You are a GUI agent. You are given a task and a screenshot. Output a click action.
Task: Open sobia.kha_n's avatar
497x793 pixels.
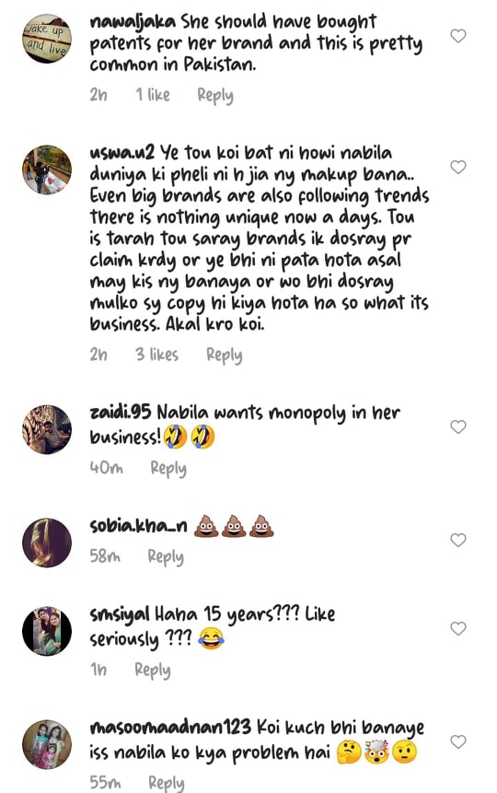tap(47, 542)
